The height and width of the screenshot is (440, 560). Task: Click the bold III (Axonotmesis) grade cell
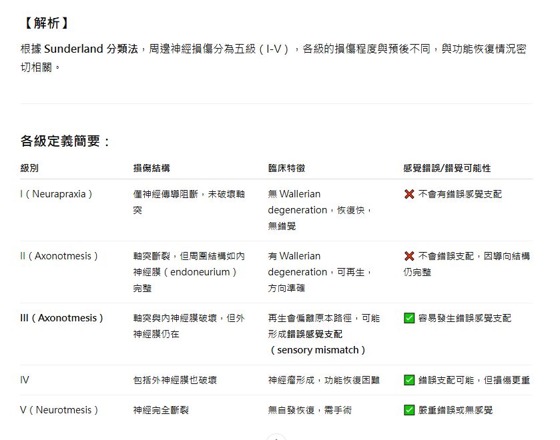(61, 318)
